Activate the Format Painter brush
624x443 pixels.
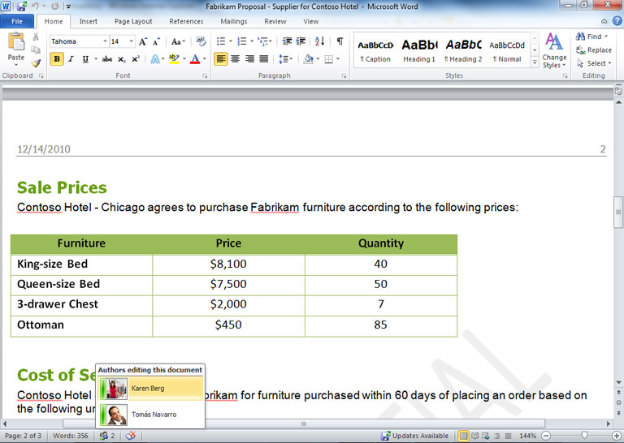click(x=36, y=62)
